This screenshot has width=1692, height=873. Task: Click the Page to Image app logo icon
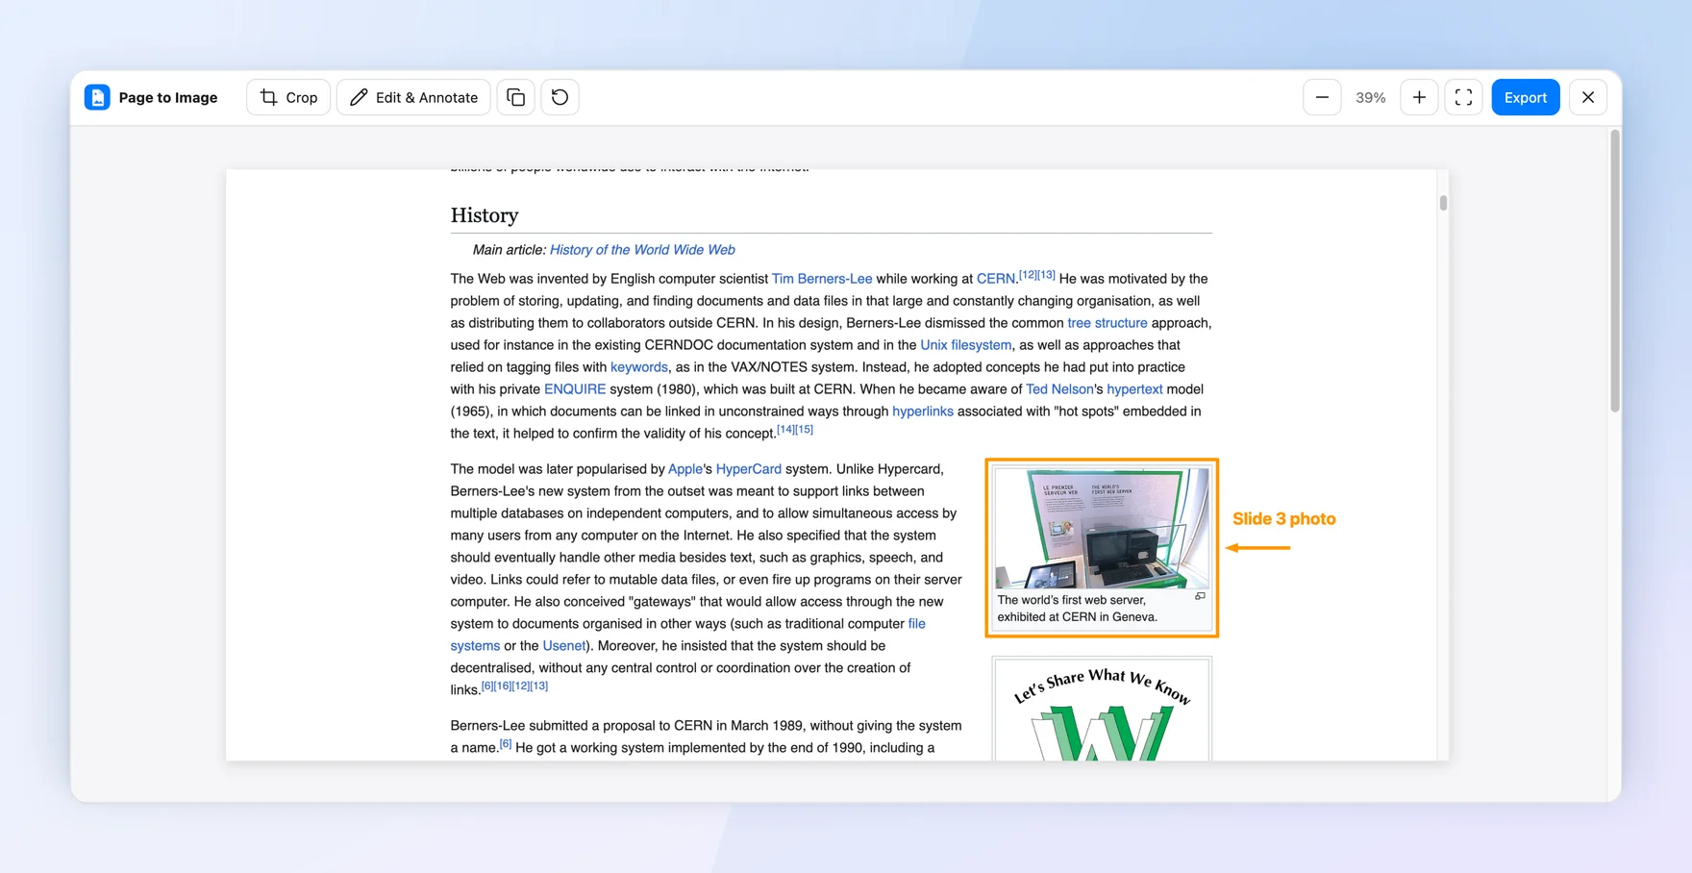point(97,97)
